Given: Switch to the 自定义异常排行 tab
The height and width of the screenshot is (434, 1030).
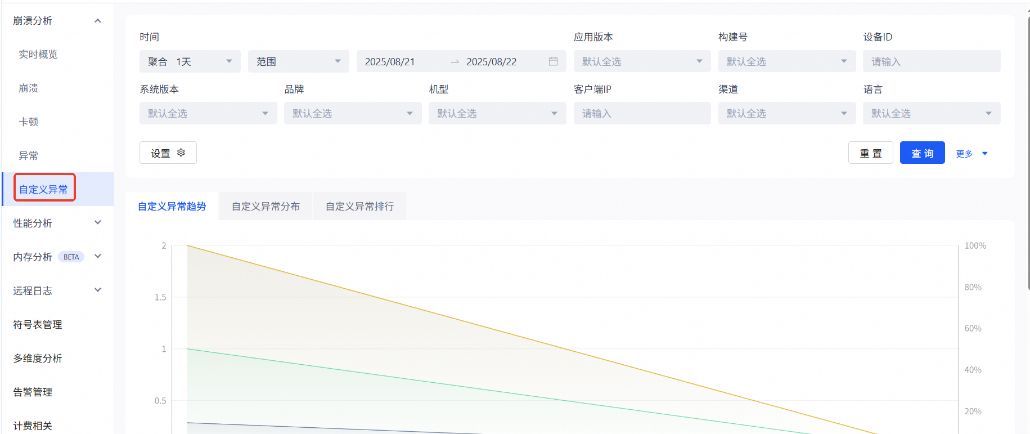Looking at the screenshot, I should click(359, 206).
